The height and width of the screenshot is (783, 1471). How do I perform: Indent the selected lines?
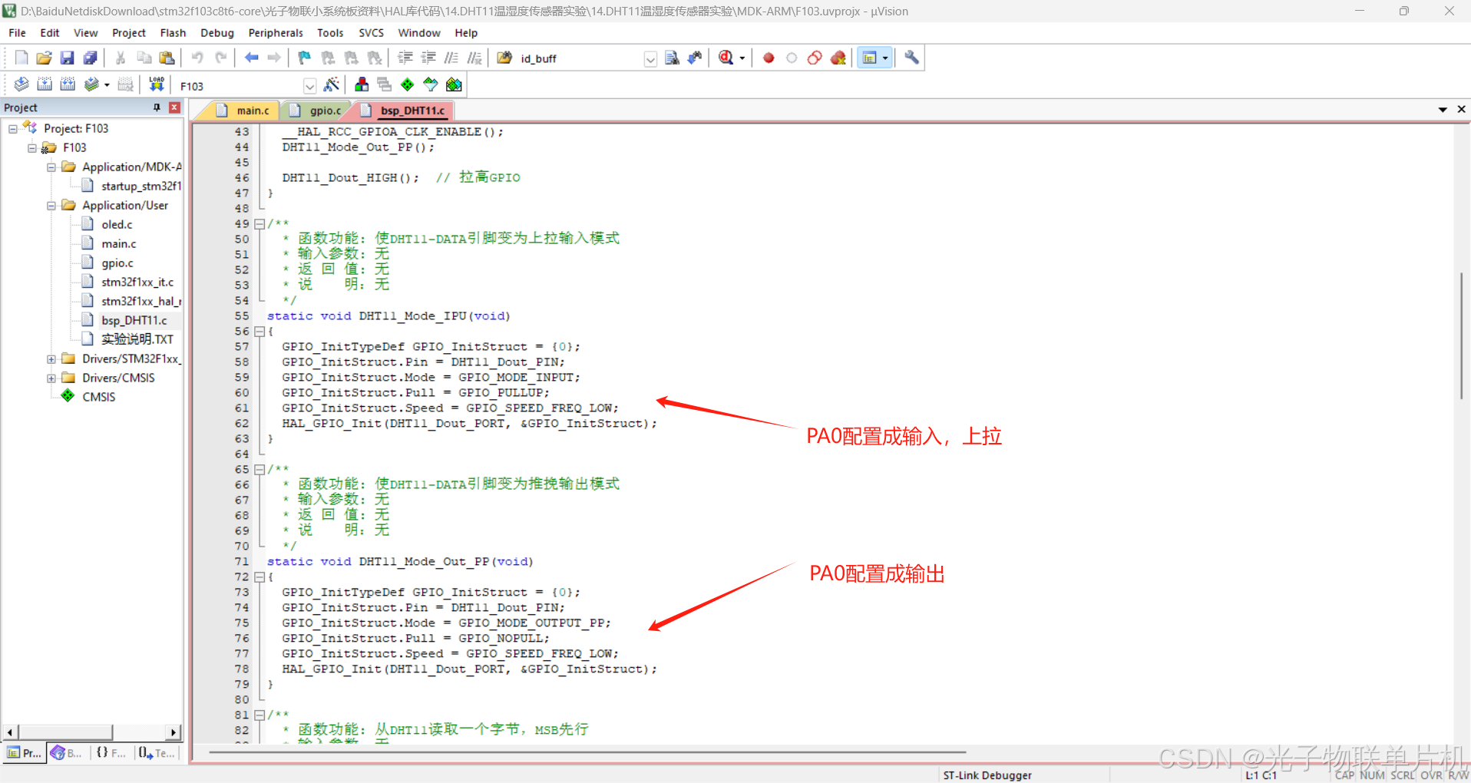click(405, 58)
